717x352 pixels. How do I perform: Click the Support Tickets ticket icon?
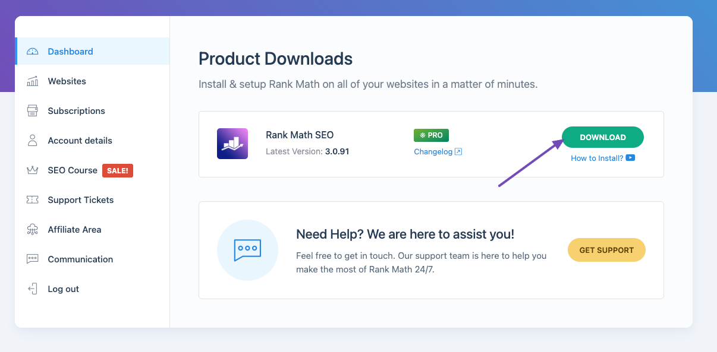(33, 200)
